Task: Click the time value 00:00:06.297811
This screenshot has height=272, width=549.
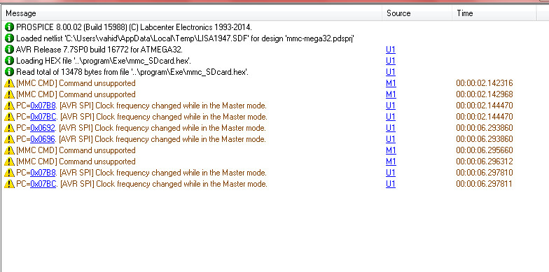Action: (x=485, y=184)
